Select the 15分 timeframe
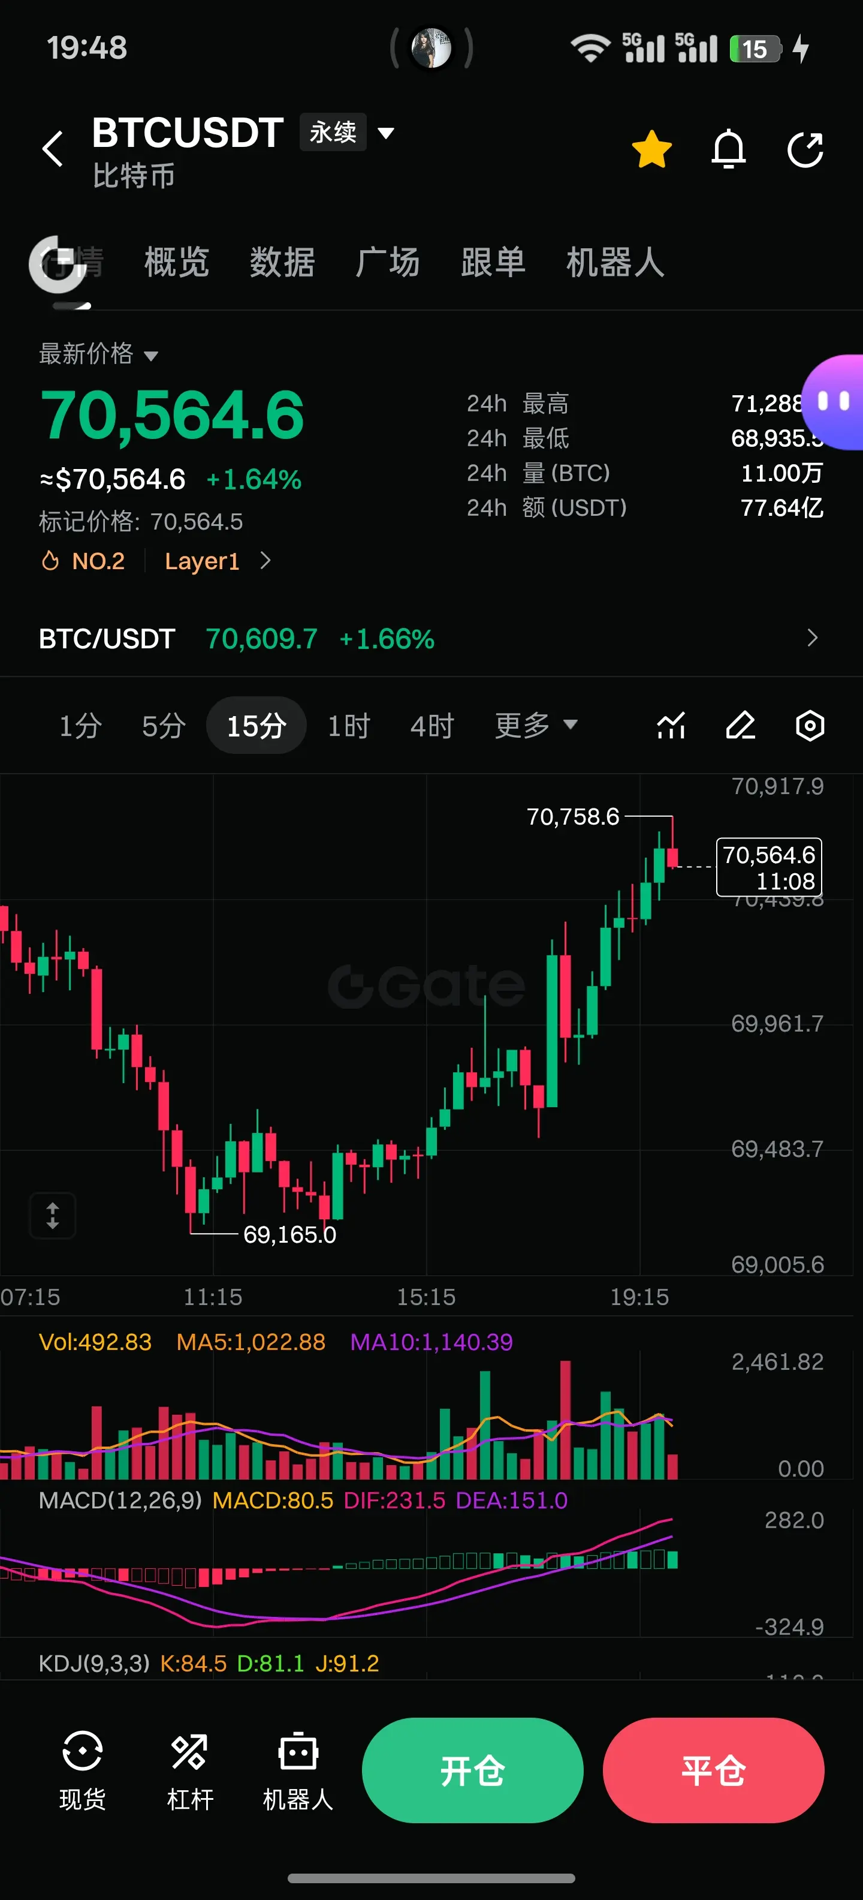Image resolution: width=863 pixels, height=1900 pixels. pyautogui.click(x=257, y=726)
